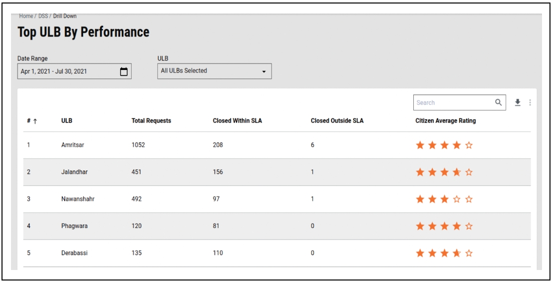
Task: Click the Closed Outside SLA header
Action: [x=337, y=121]
